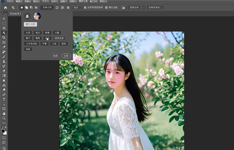Click the 鼻子 button
The image size is (234, 150).
point(28,38)
